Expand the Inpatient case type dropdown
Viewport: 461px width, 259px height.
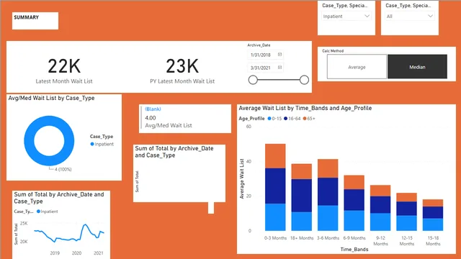pos(346,16)
